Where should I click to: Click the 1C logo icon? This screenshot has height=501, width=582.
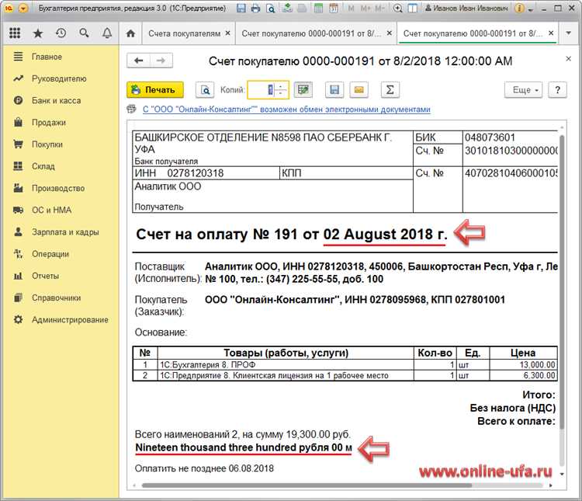click(x=9, y=8)
